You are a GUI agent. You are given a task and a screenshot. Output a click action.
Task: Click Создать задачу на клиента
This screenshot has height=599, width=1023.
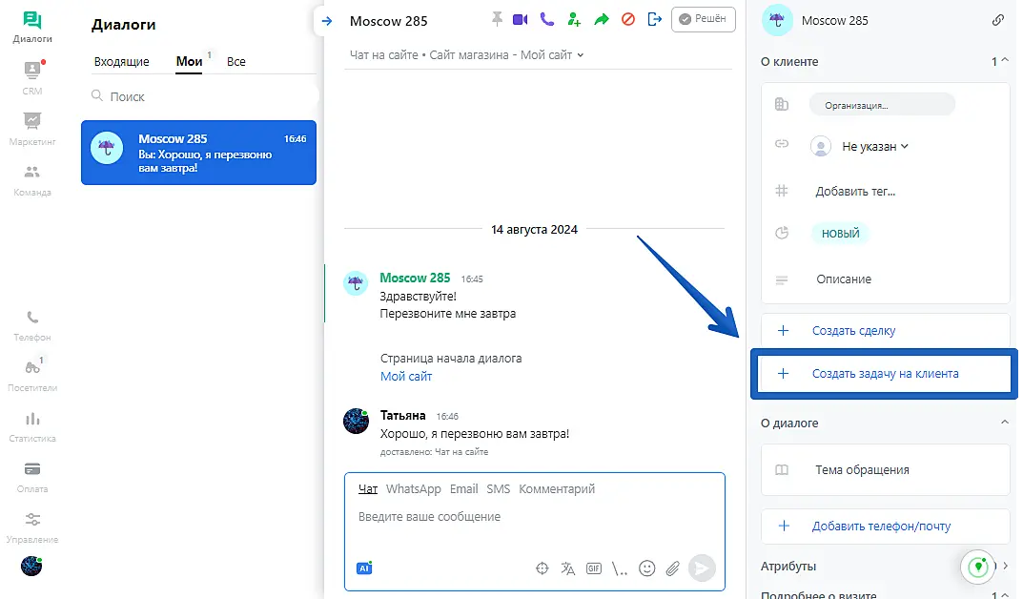885,374
